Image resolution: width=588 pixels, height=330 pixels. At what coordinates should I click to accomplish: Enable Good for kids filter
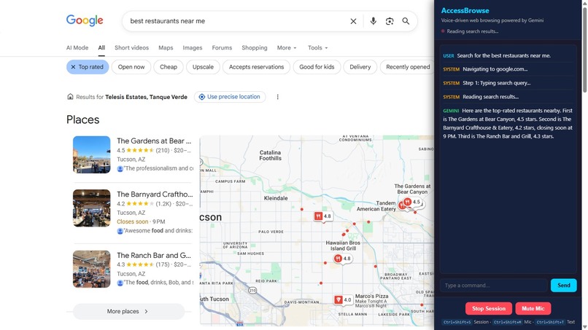[317, 67]
